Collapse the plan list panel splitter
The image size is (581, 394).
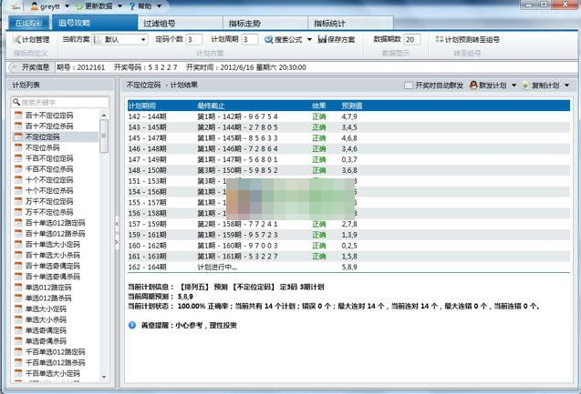[x=116, y=232]
